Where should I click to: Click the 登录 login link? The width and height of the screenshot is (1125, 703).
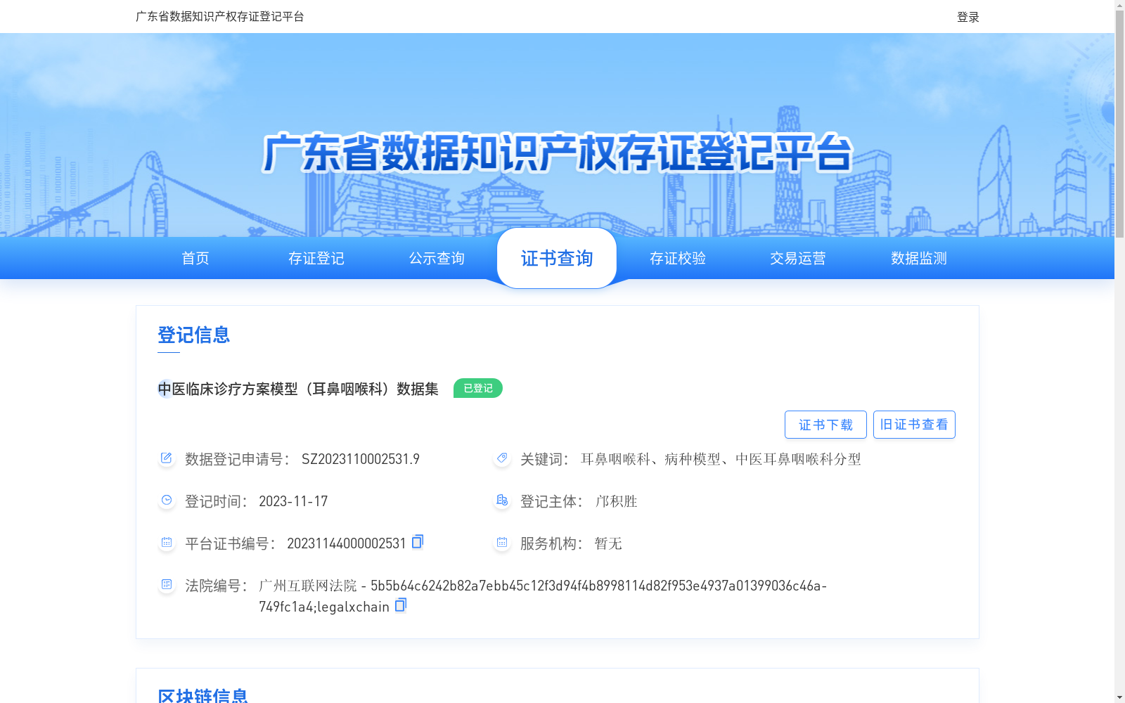pos(967,16)
